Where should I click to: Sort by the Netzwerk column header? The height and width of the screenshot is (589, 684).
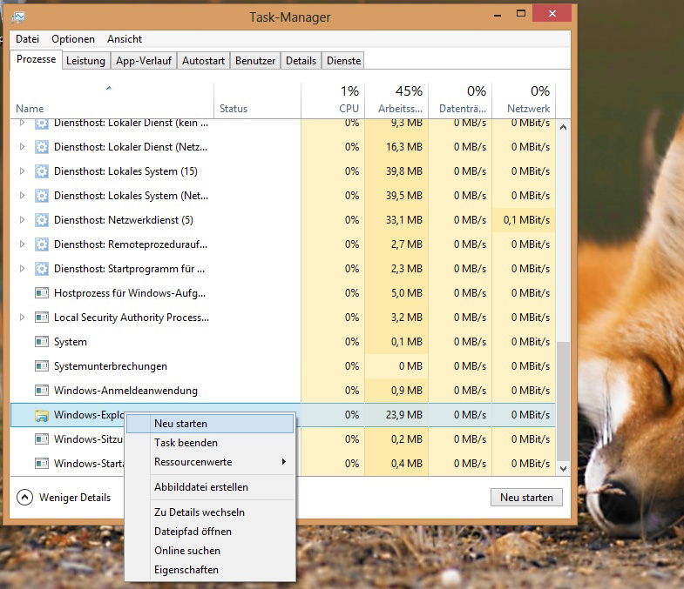click(x=524, y=100)
